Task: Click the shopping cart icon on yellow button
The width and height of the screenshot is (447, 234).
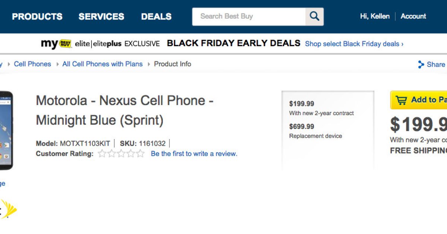Action: tap(401, 100)
